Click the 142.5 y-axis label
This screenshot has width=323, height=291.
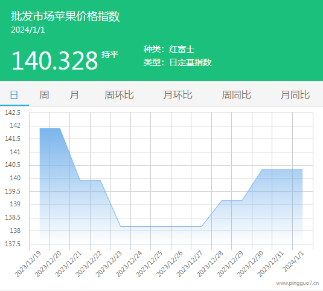(x=13, y=113)
